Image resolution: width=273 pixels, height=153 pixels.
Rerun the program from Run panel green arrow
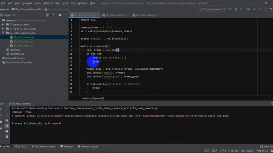click(x=1, y=109)
